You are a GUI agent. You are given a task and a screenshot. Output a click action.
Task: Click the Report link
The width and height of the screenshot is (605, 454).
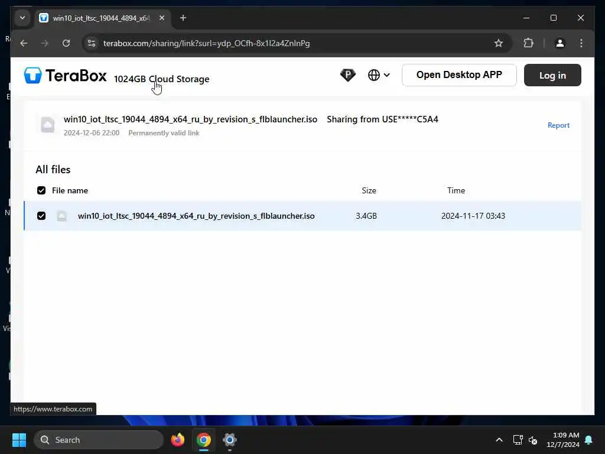[558, 125]
